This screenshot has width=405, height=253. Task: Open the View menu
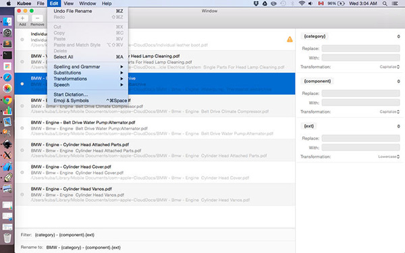tap(68, 3)
